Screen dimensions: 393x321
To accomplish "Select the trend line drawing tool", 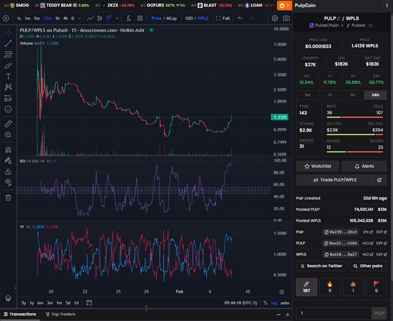I will click(8, 43).
